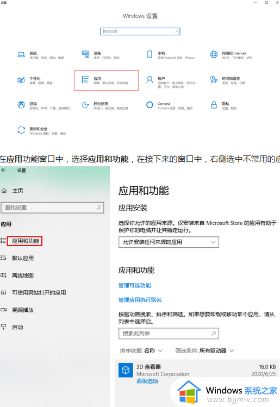Open the System (系统) settings icon
The width and height of the screenshot is (280, 407).
coord(21,54)
